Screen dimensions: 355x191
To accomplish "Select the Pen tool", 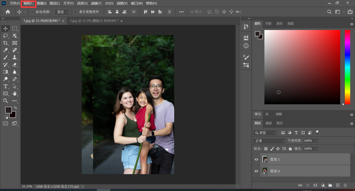I will pyautogui.click(x=15, y=79).
